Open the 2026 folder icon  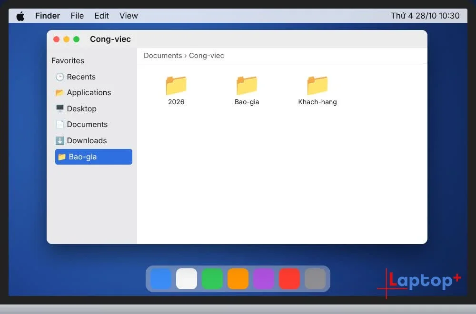point(176,85)
